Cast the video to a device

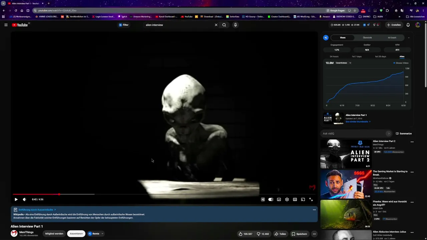(303, 199)
